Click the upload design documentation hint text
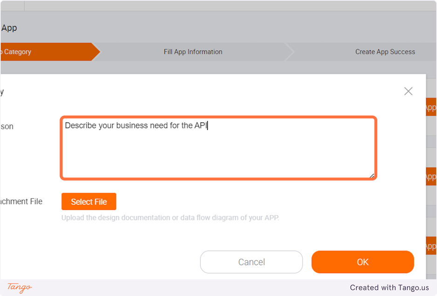The height and width of the screenshot is (296, 437). 170,217
